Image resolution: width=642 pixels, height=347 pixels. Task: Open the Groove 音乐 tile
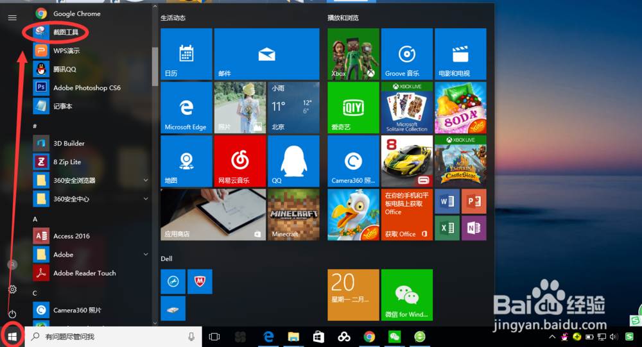(x=407, y=54)
